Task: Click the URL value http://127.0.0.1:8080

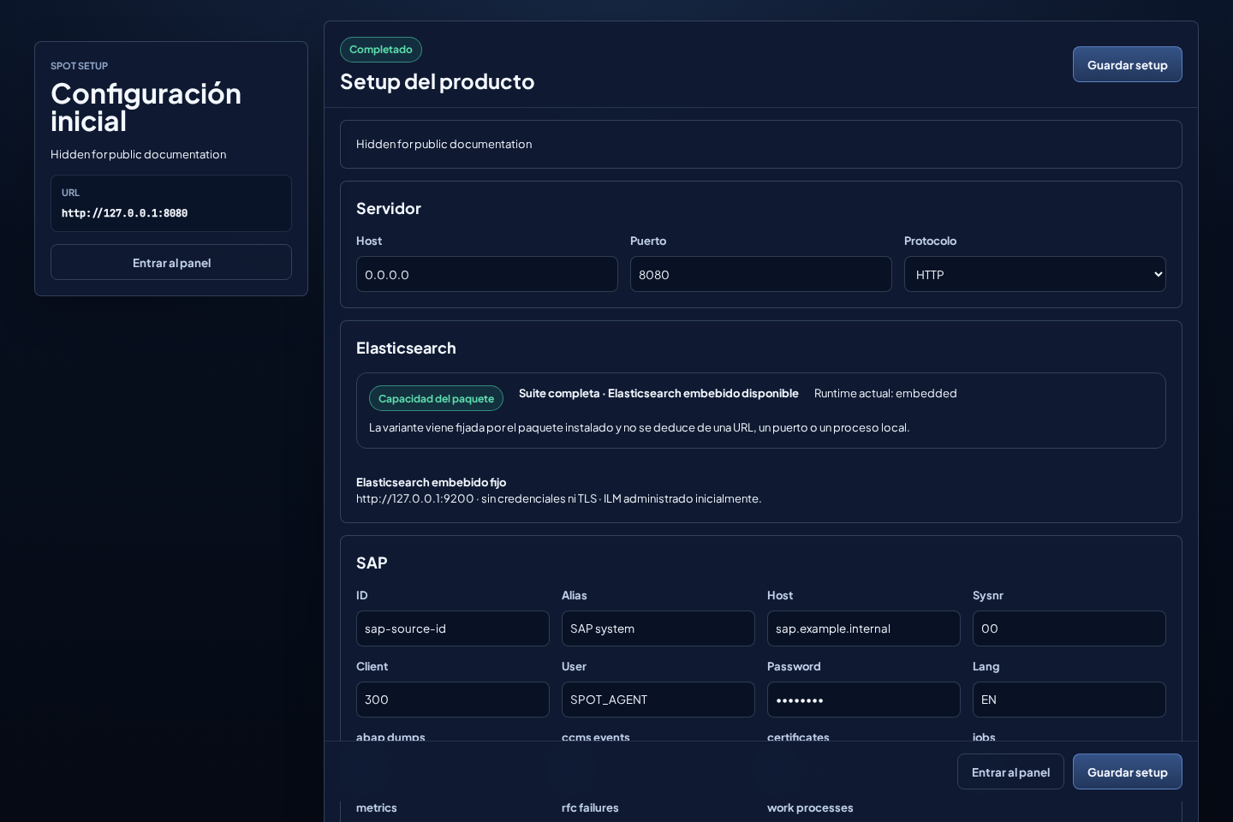Action: 124,213
